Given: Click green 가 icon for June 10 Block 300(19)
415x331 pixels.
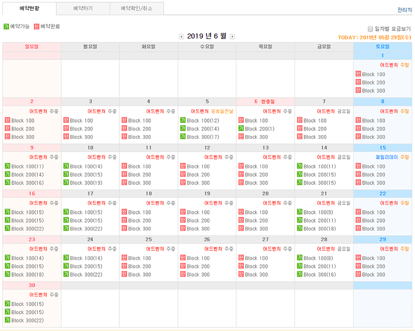Looking at the screenshot, I should point(66,182).
